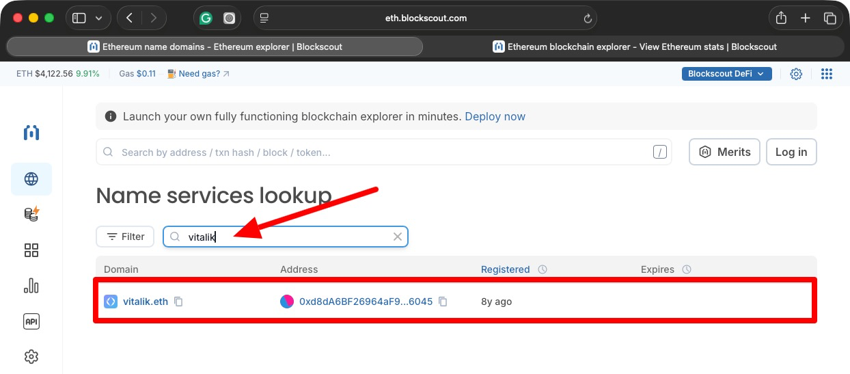The image size is (850, 374).
Task: Clear the vitalik search text
Action: tap(398, 237)
